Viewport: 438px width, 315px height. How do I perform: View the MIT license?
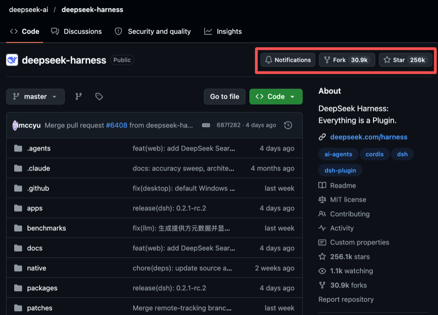(x=348, y=200)
